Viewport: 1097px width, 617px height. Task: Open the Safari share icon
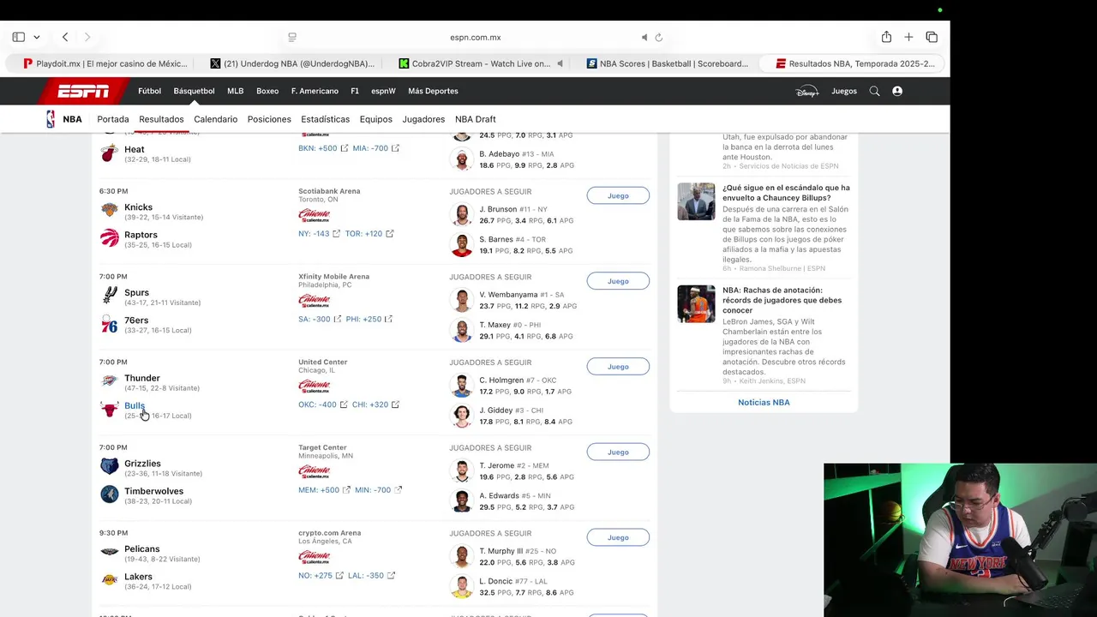click(886, 37)
